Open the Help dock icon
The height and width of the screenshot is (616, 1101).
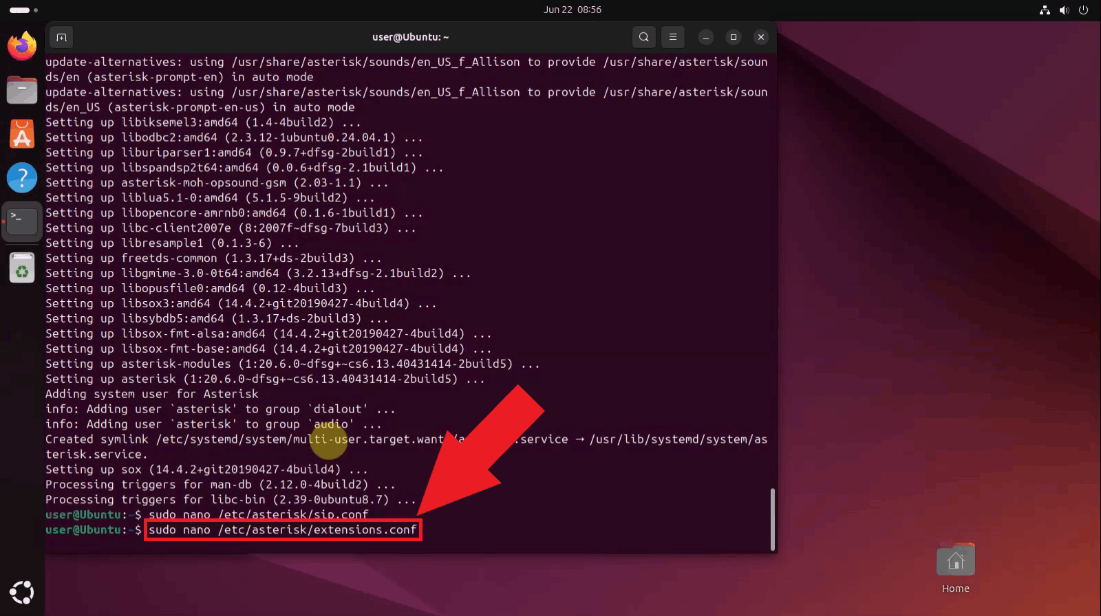(22, 177)
